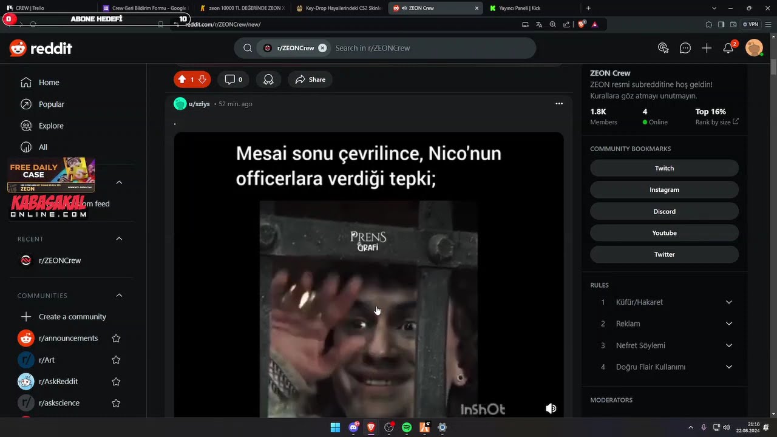Open the Twitch community bookmark

click(664, 168)
